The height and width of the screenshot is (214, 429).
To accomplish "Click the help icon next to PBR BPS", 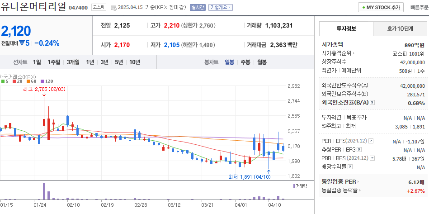I will tap(372, 158).
